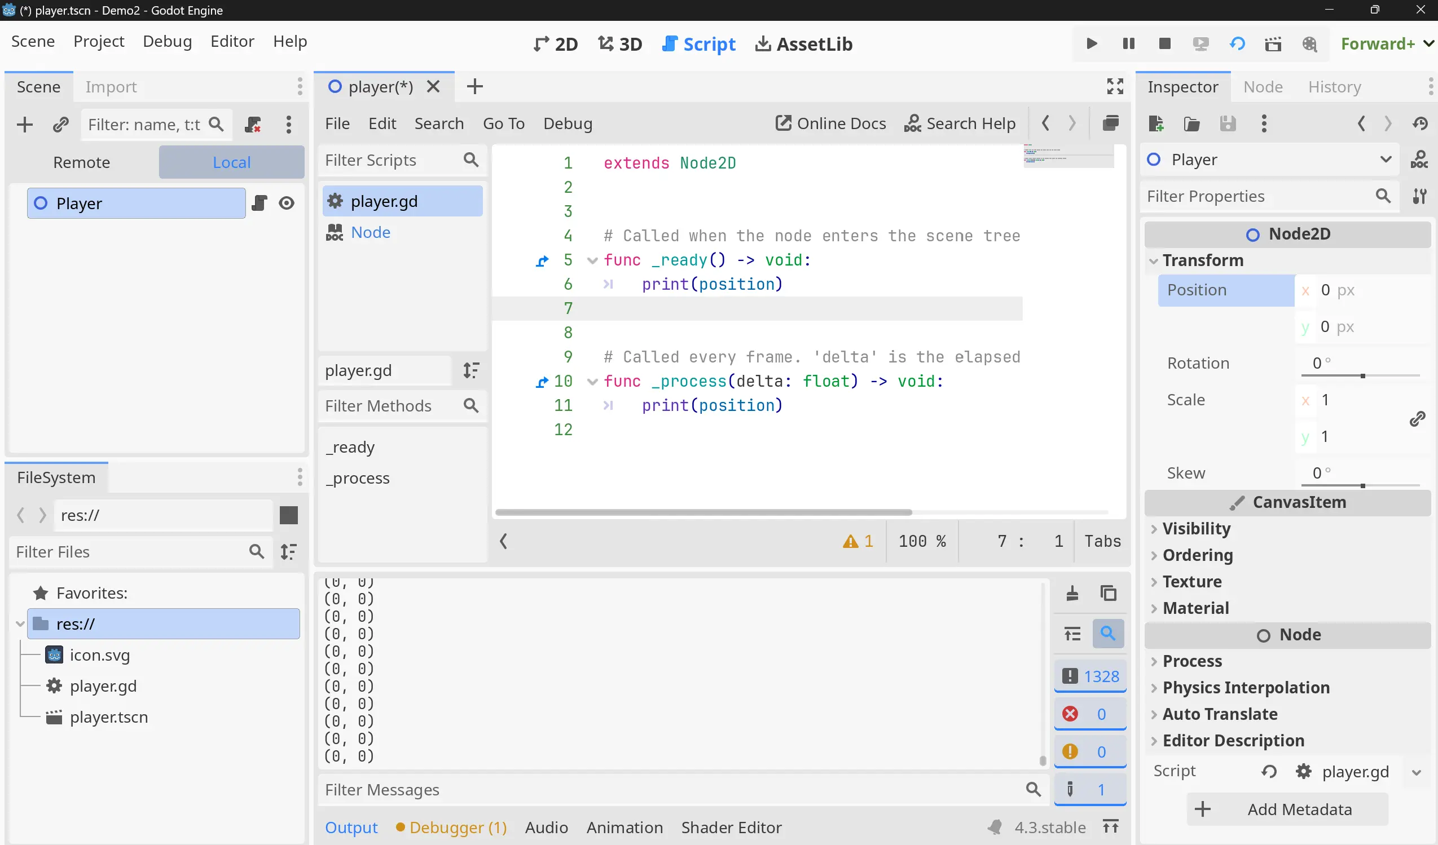The image size is (1438, 845).
Task: Toggle alphabetical sorting of methods list
Action: pyautogui.click(x=470, y=370)
